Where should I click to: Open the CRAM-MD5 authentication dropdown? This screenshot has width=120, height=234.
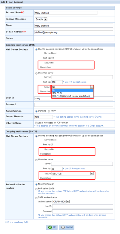(x=61, y=202)
